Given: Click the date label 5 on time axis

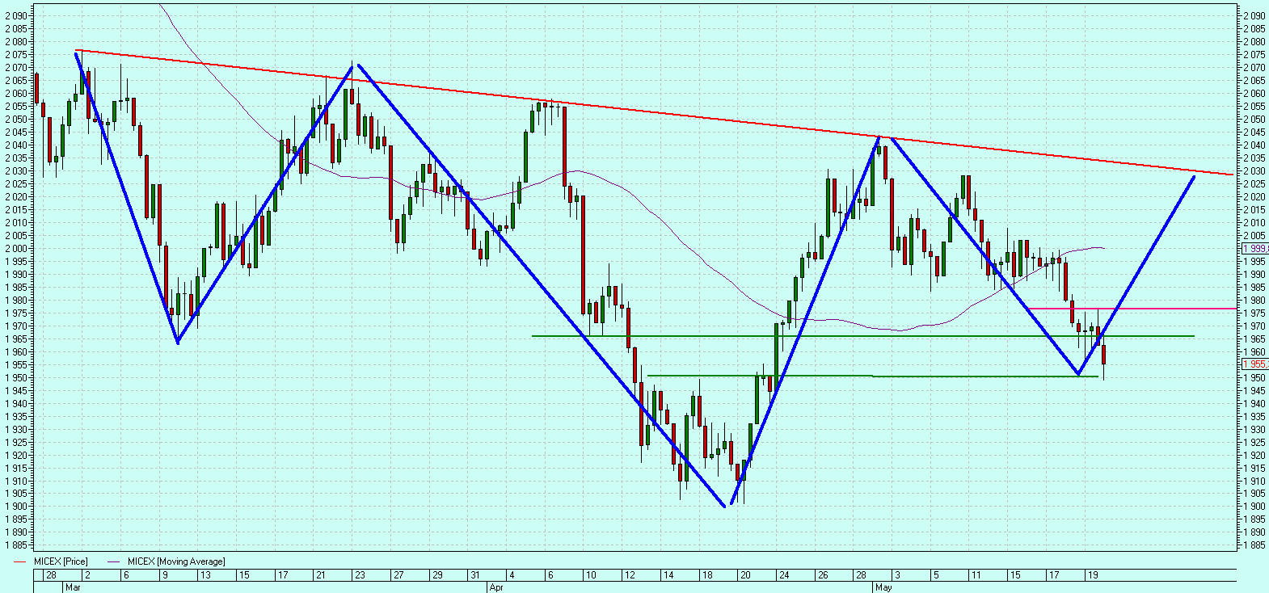Looking at the screenshot, I should [936, 575].
